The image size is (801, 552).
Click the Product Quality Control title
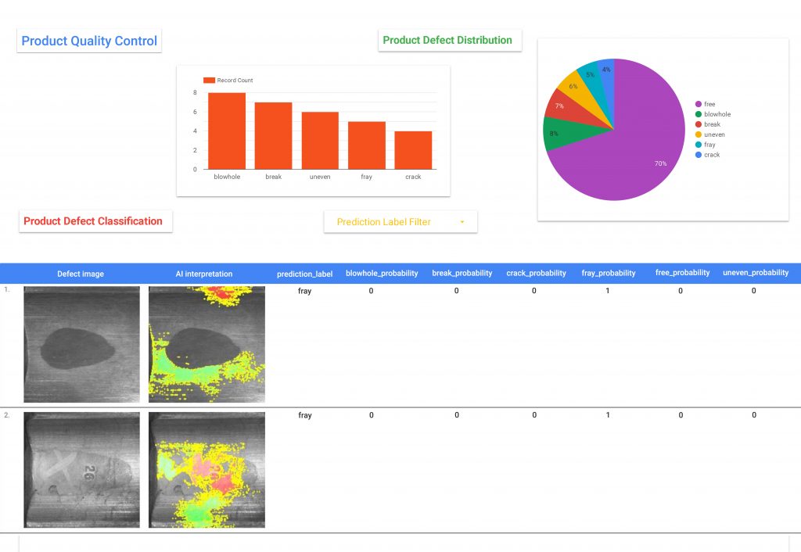tap(88, 41)
